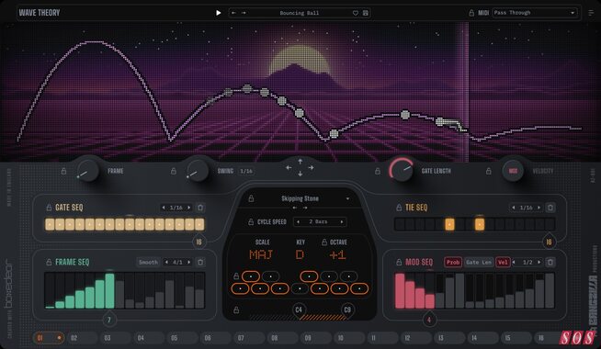Change the Key value D
This screenshot has height=349, width=601.
point(300,254)
